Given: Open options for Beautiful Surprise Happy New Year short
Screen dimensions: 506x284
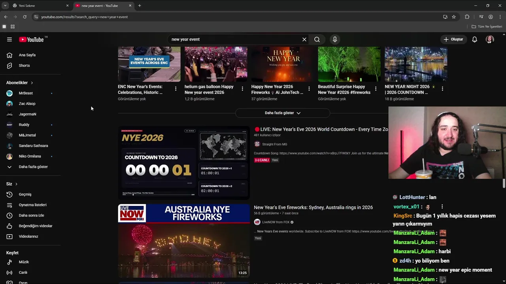Looking at the screenshot, I should click(x=376, y=89).
